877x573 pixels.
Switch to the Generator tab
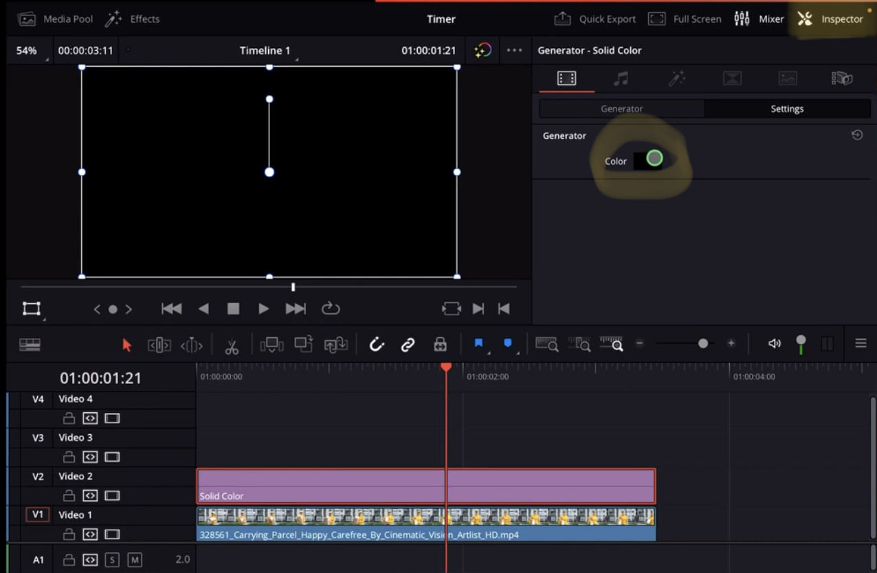[621, 108]
